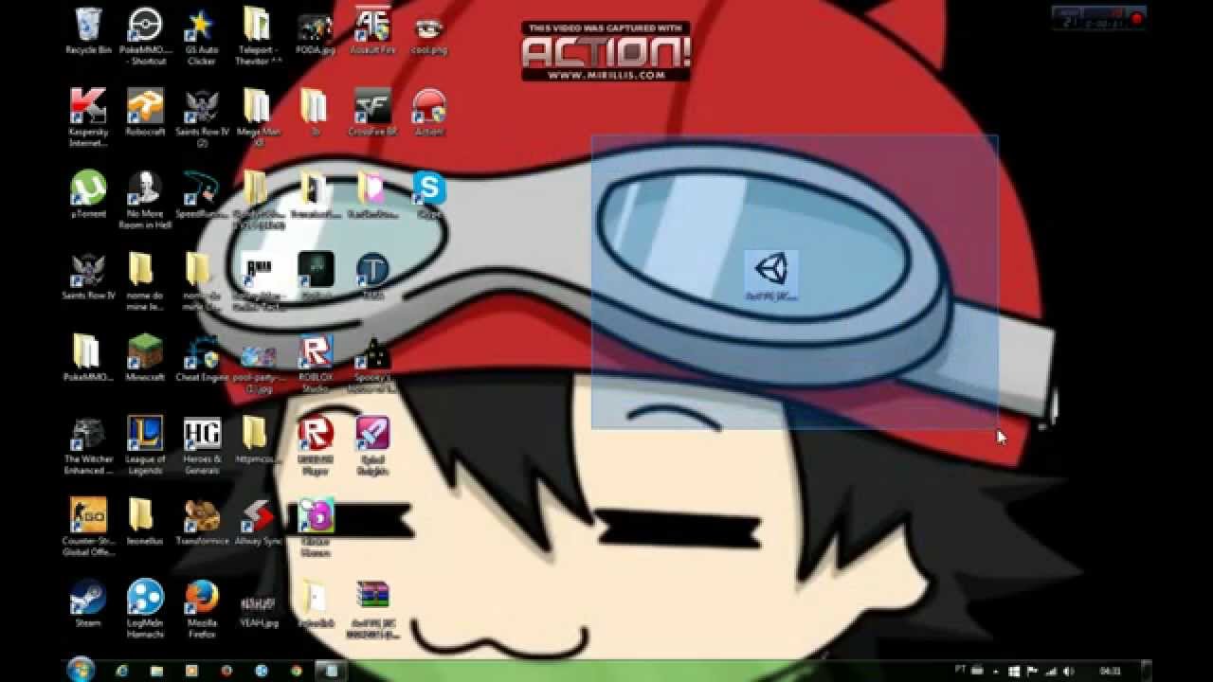
Task: Select the Teleport - Thevitor folder
Action: 258,36
